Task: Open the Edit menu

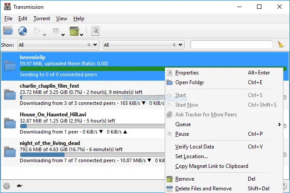Action: (x=23, y=19)
